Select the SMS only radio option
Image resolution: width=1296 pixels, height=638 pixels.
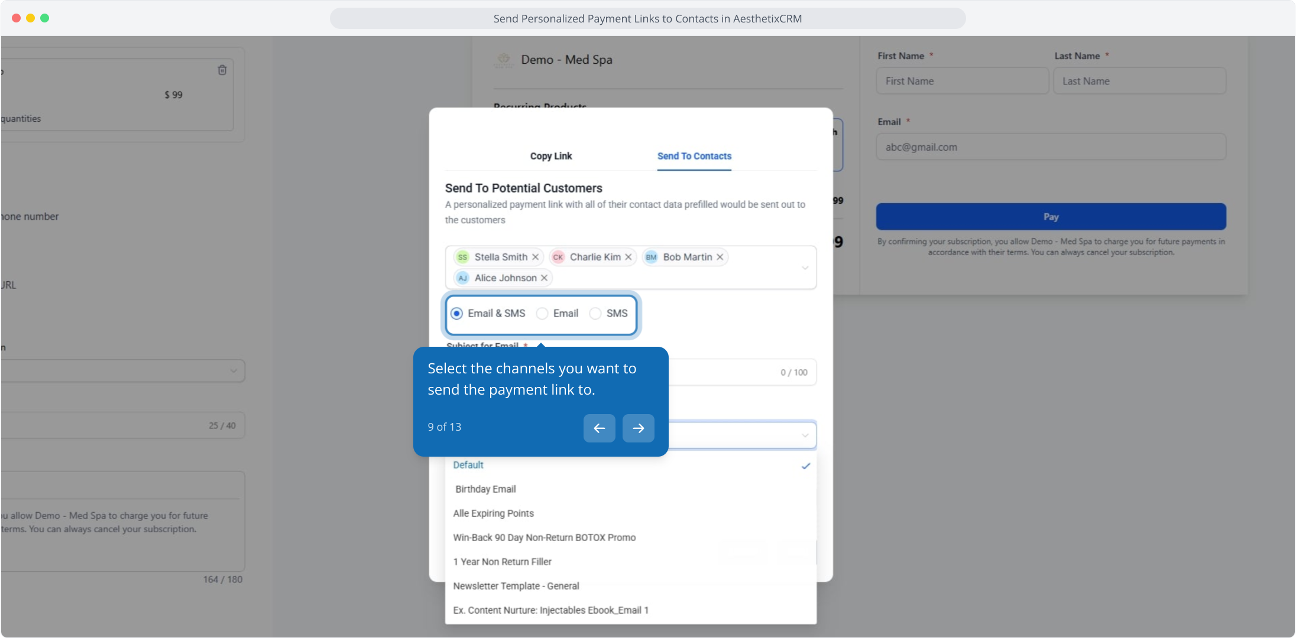pyautogui.click(x=595, y=314)
